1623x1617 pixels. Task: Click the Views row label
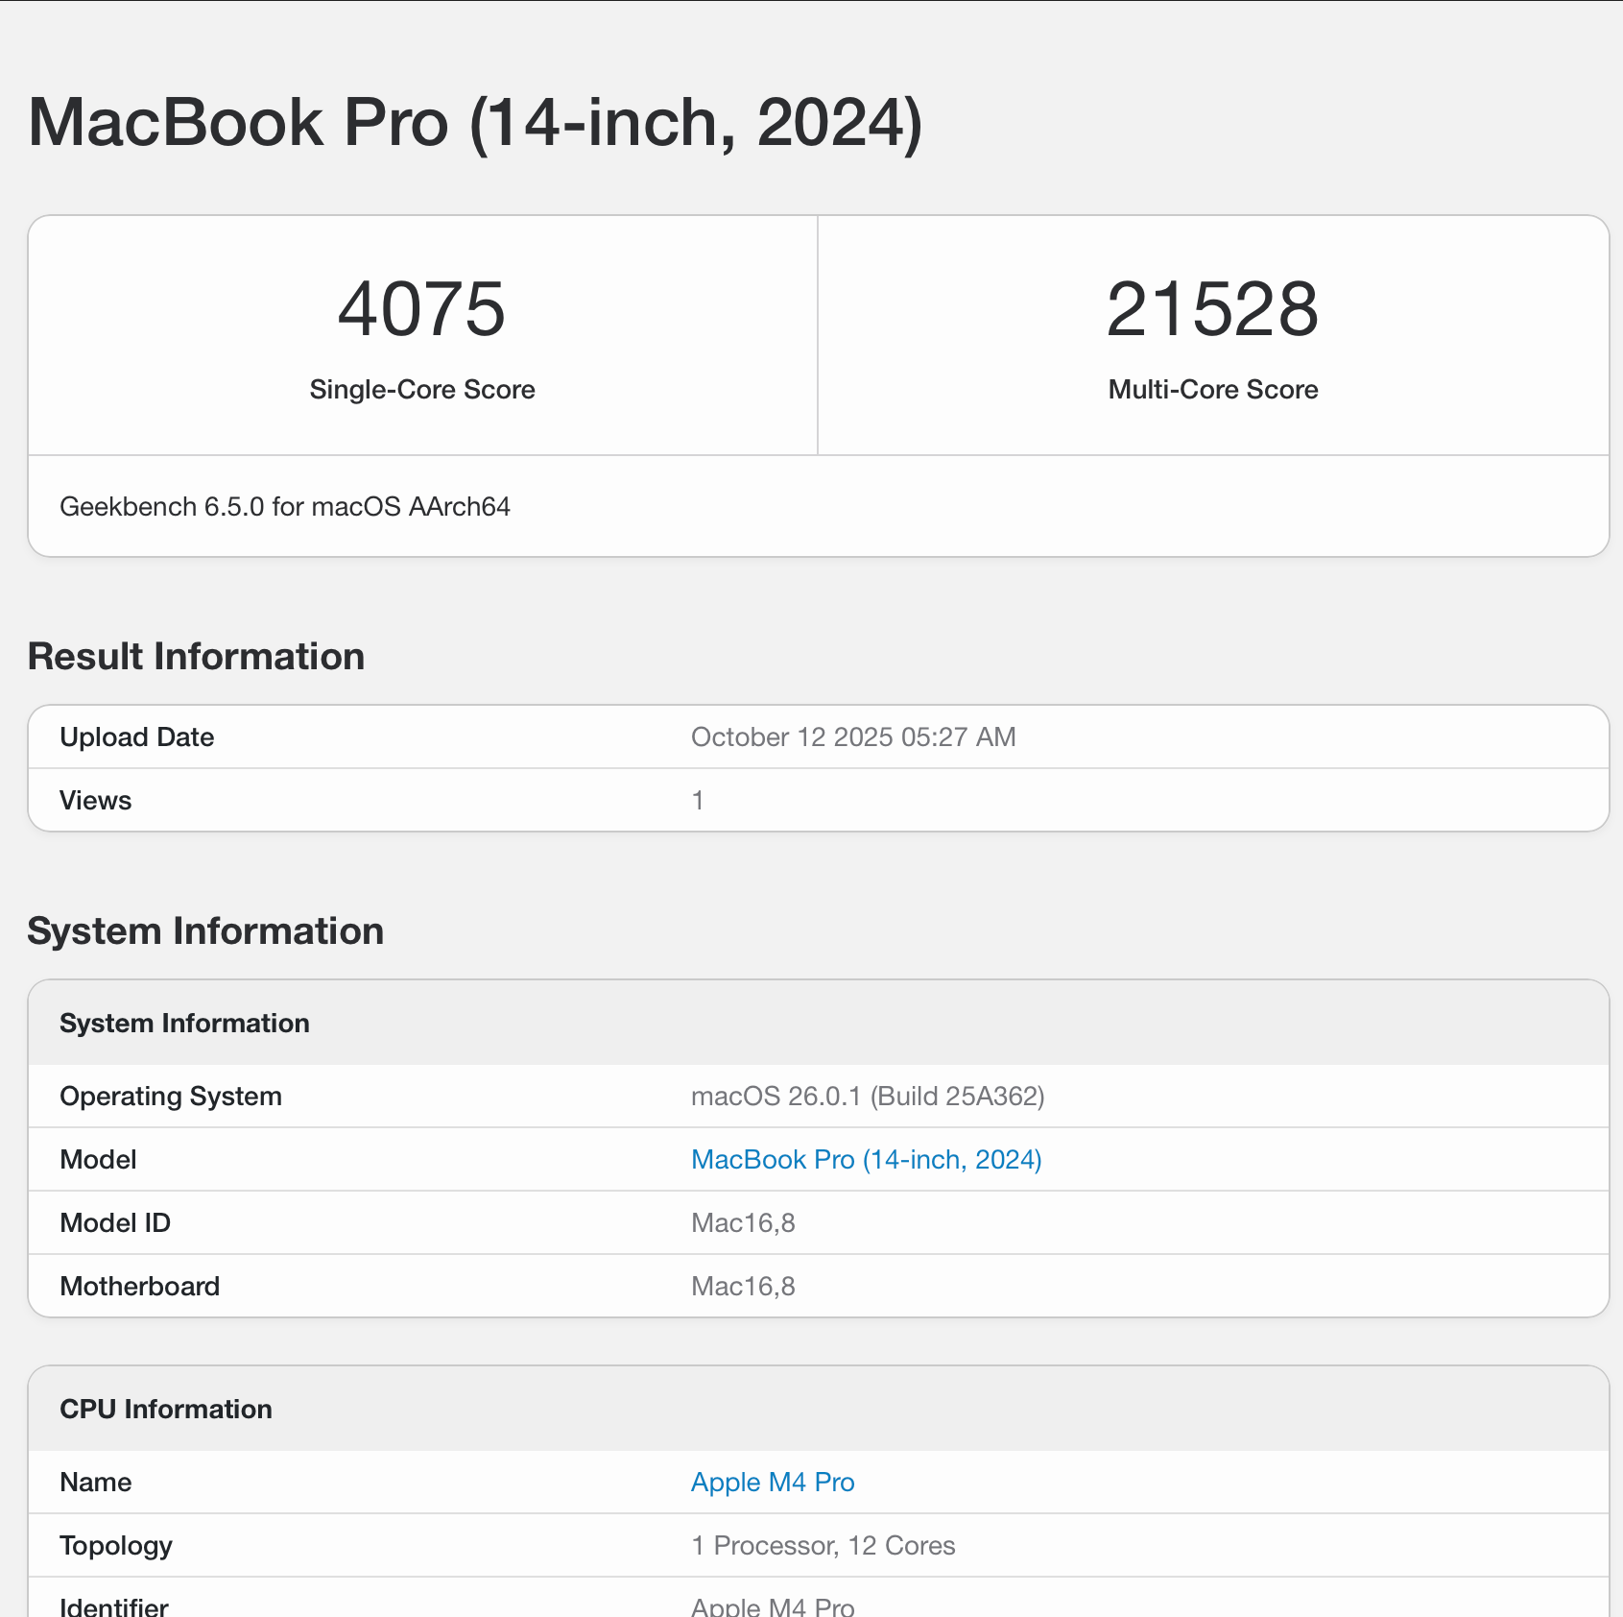(x=95, y=800)
